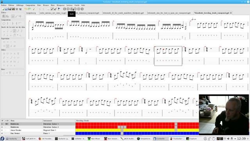Open the Marqueur menu
The width and height of the screenshot is (250, 141).
(61, 5)
